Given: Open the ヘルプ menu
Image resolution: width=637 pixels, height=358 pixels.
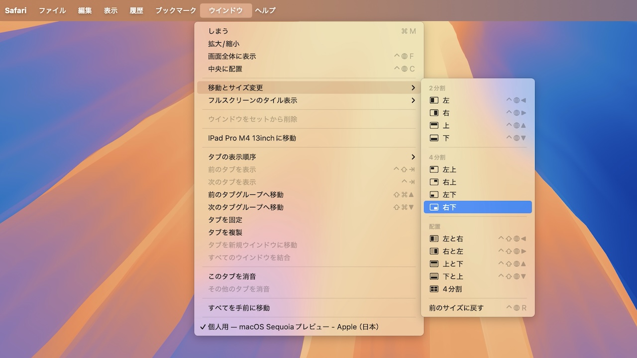Looking at the screenshot, I should click(x=265, y=10).
